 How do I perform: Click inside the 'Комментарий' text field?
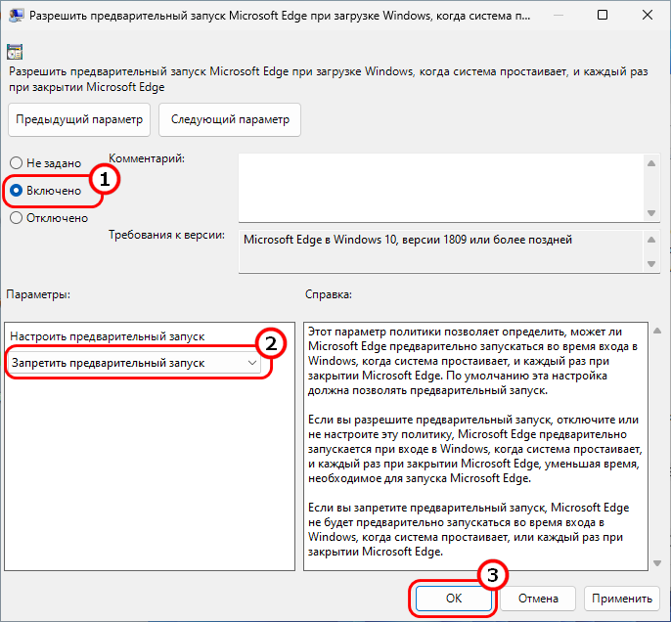coord(441,188)
